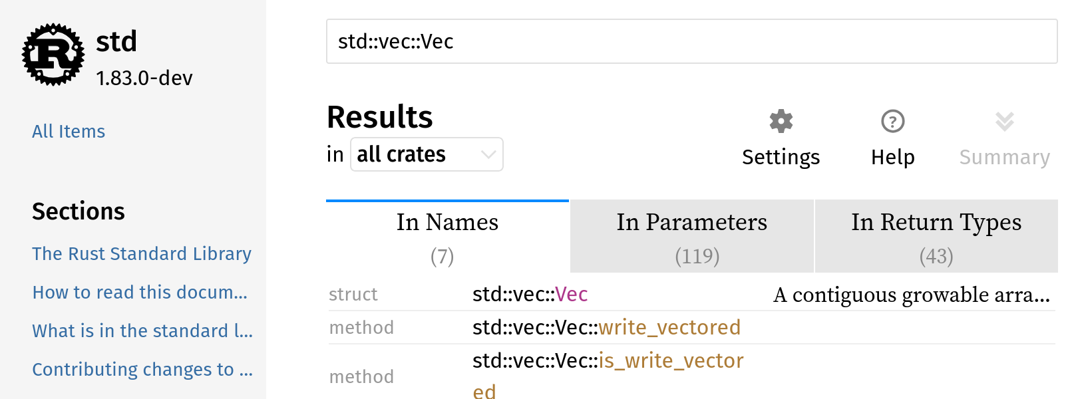Open the How to read this documentation link
Viewport: 1078px width, 399px height.
[140, 292]
